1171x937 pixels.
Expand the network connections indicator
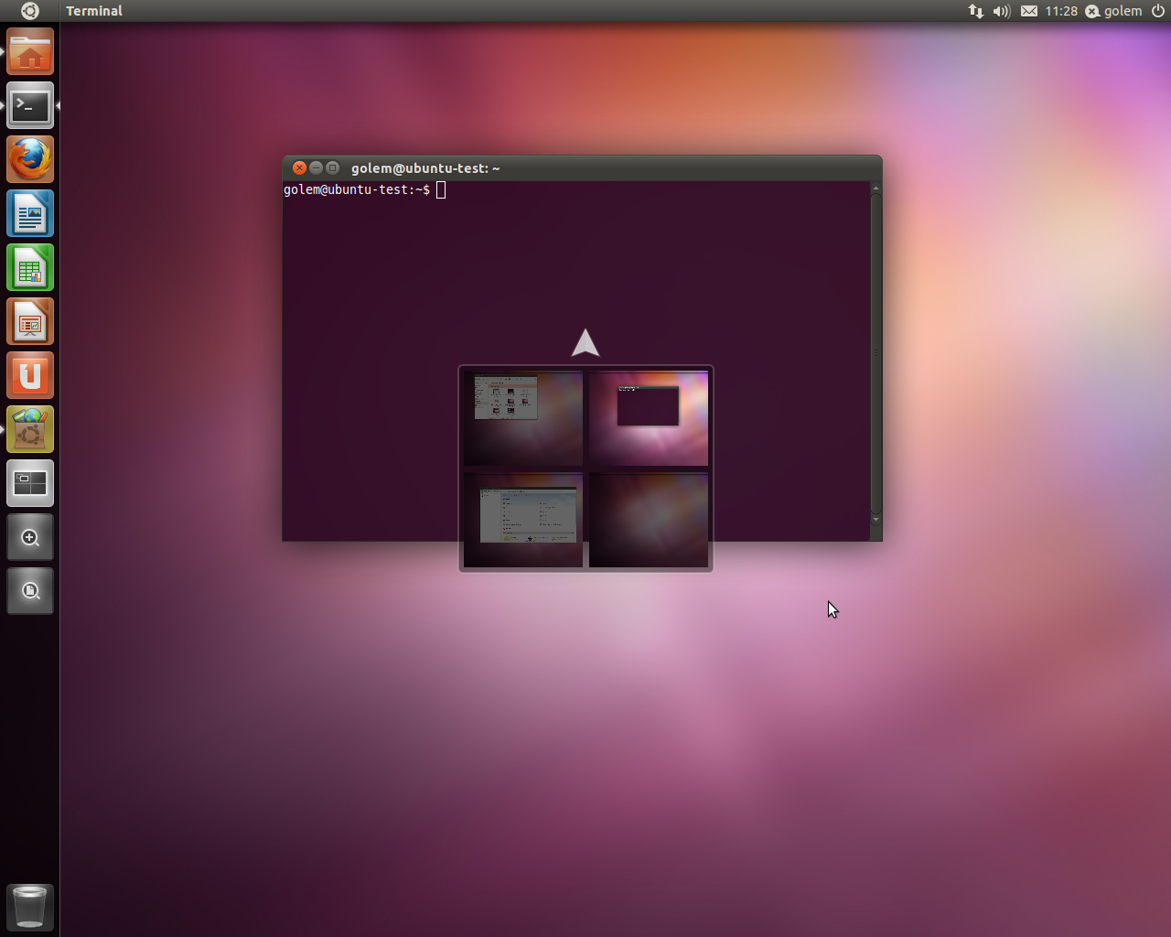click(x=975, y=11)
